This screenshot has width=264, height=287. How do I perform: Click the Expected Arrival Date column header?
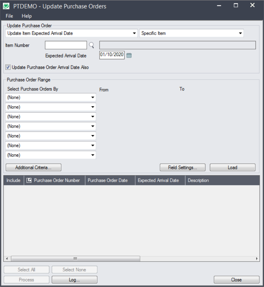tap(160, 180)
